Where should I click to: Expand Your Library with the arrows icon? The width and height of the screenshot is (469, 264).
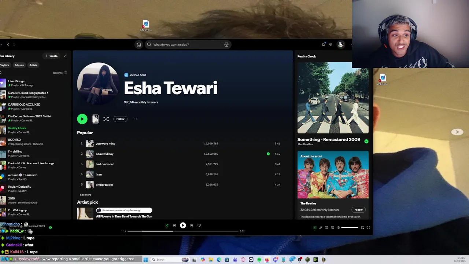point(65,56)
